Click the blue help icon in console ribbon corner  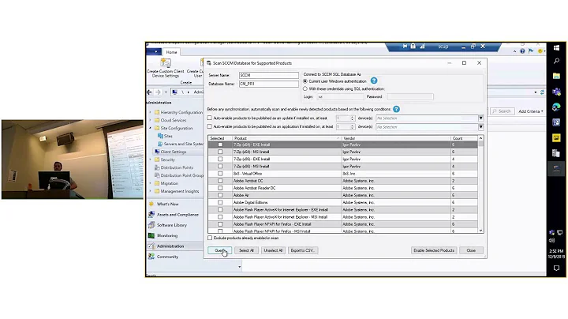pyautogui.click(x=522, y=51)
